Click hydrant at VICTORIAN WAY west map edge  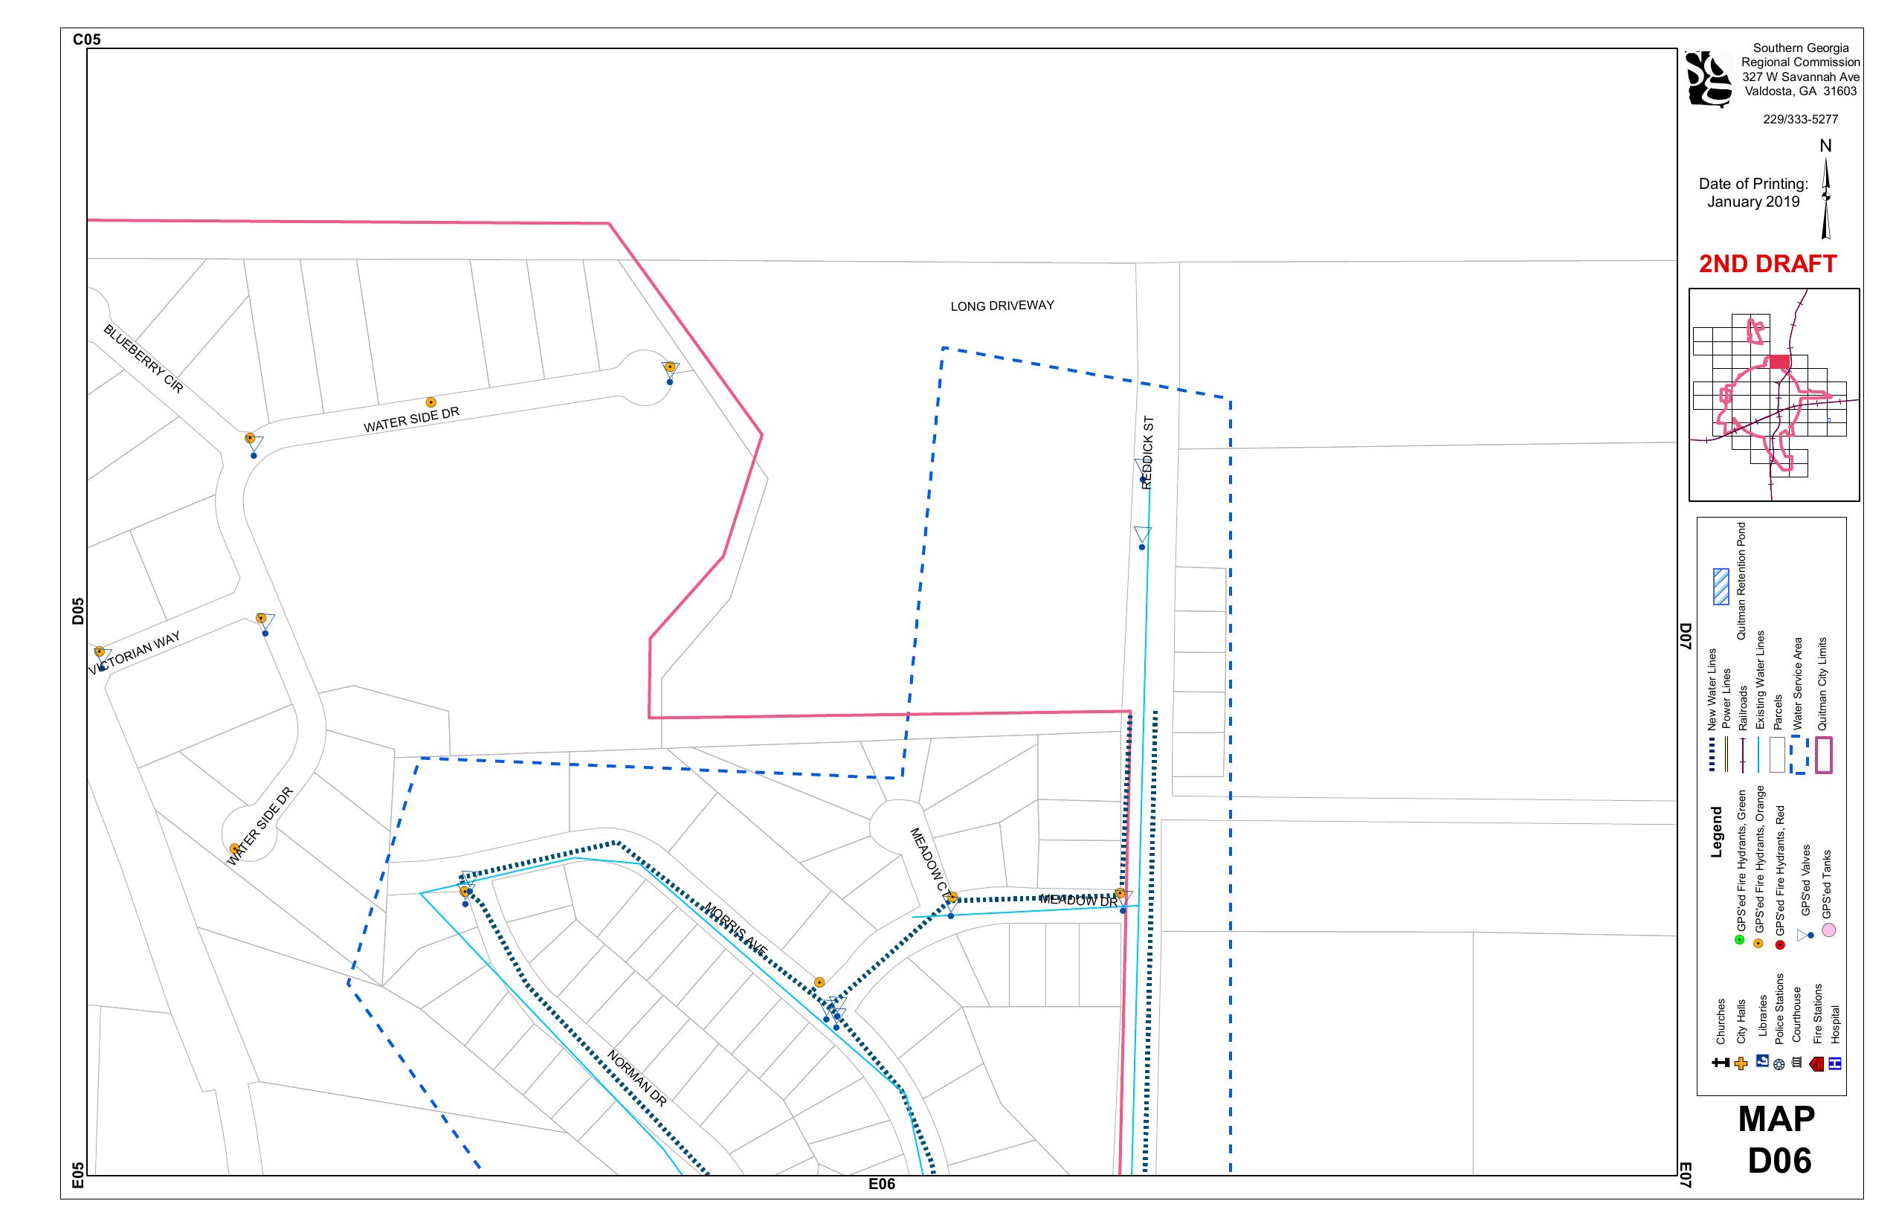click(x=100, y=651)
